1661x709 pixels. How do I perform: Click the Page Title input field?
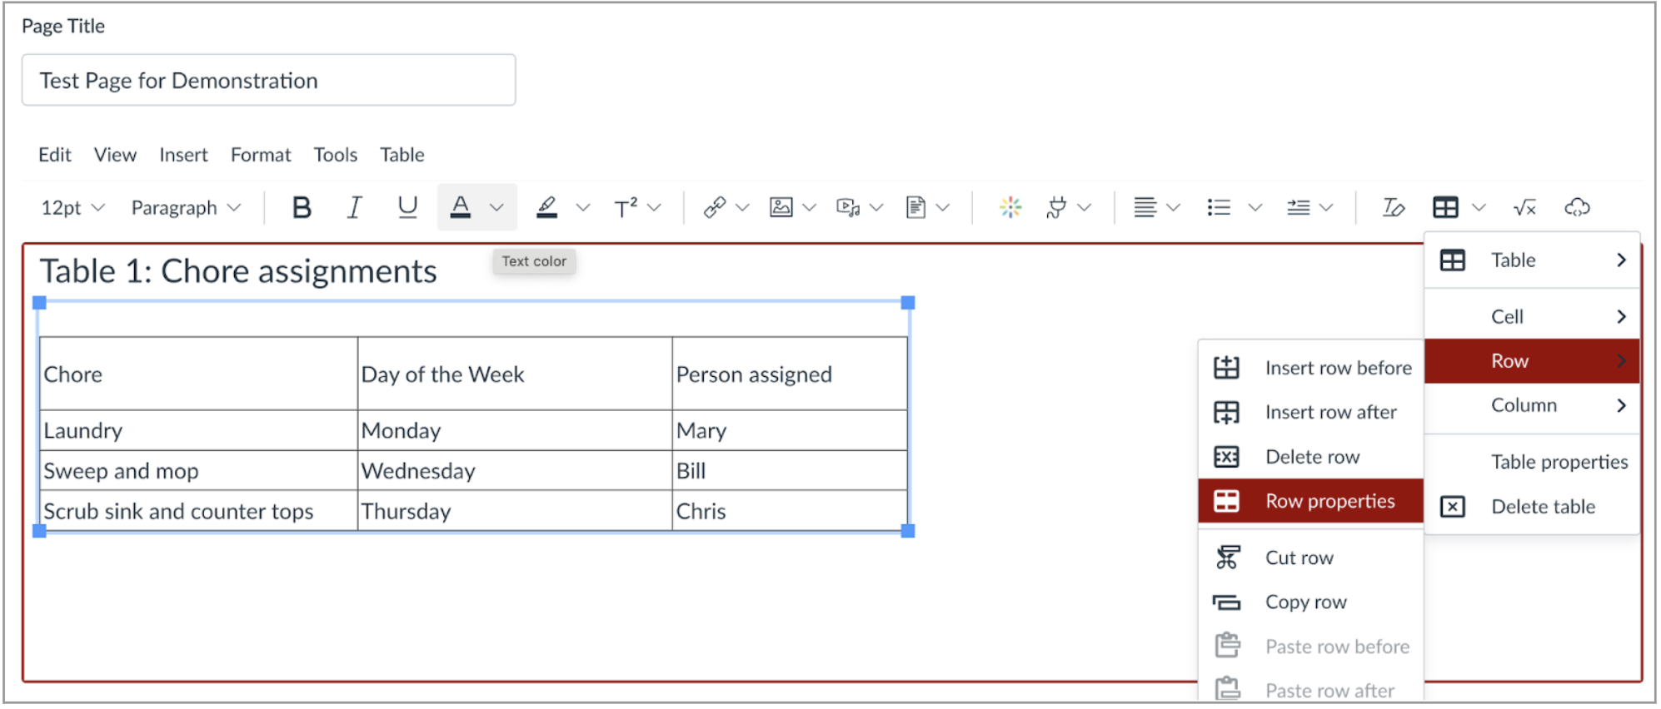268,81
